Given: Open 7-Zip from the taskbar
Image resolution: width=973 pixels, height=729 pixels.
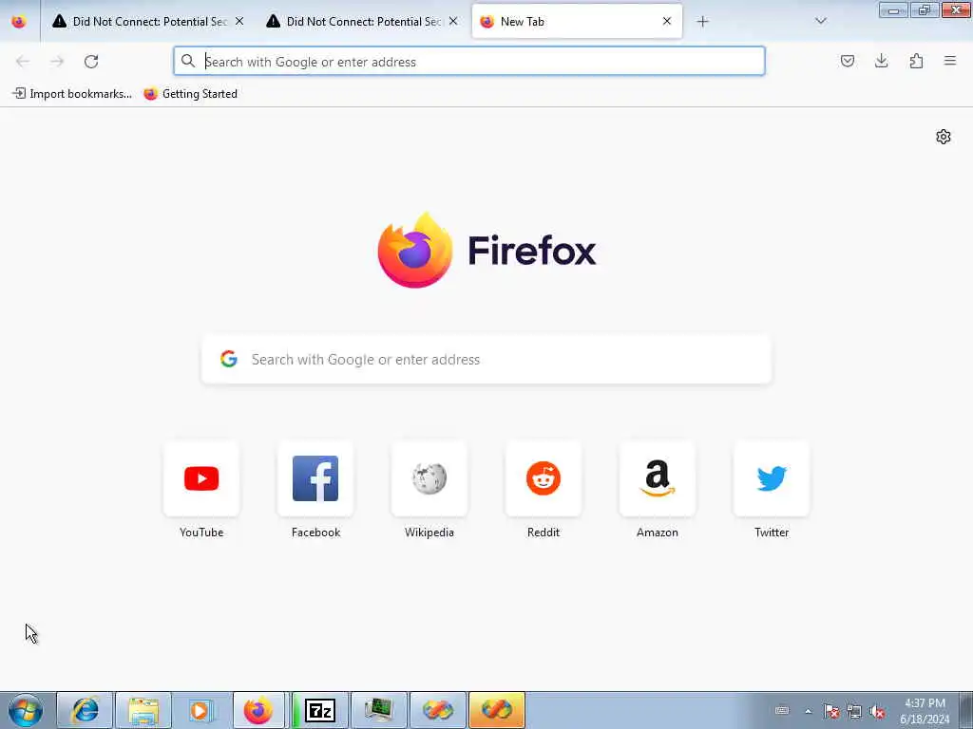Looking at the screenshot, I should (x=319, y=710).
